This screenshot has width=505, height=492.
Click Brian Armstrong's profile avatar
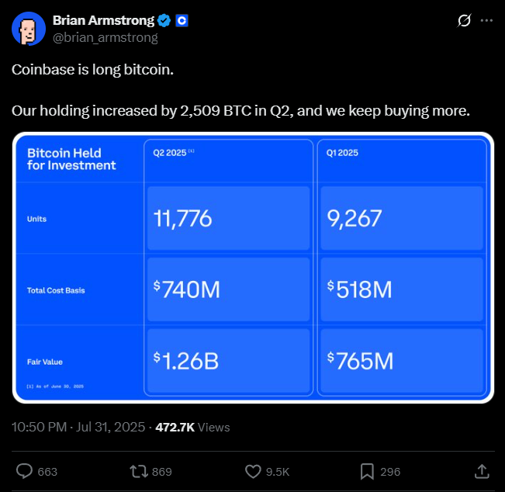29,29
